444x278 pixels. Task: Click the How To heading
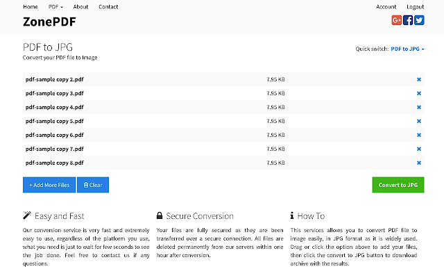(x=311, y=216)
